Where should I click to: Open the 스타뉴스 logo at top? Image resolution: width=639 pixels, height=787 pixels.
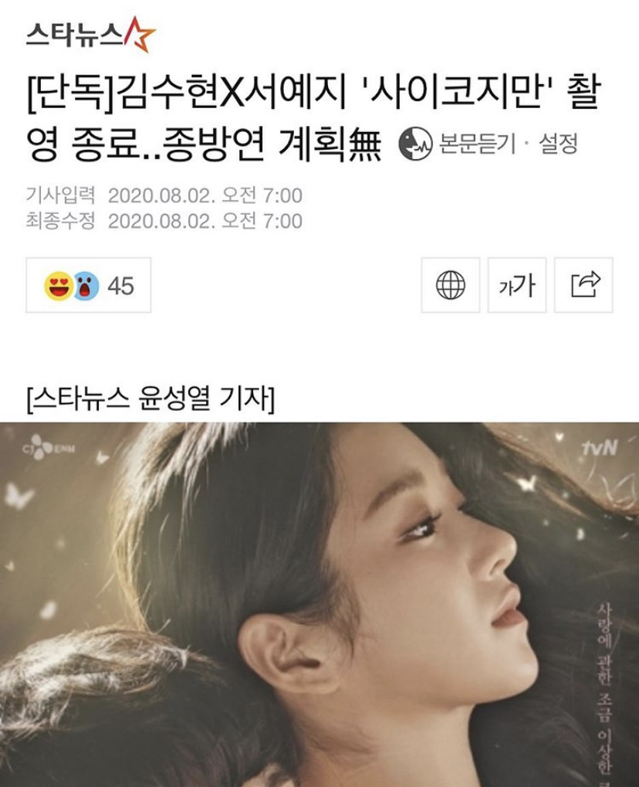click(x=91, y=35)
